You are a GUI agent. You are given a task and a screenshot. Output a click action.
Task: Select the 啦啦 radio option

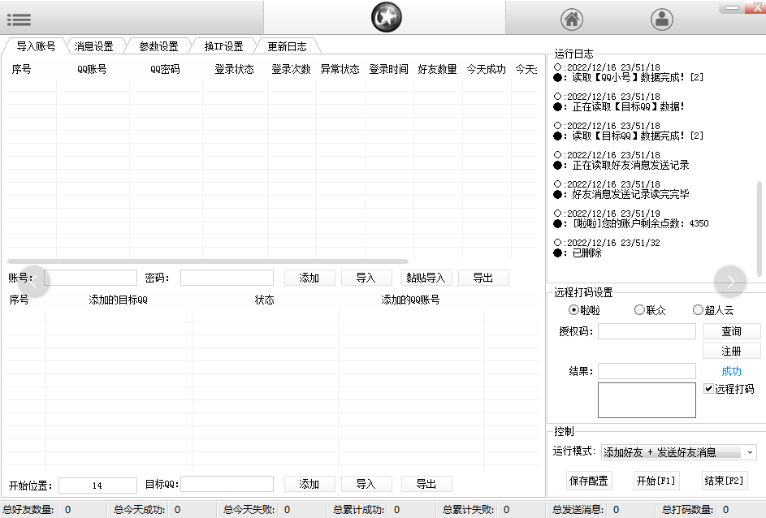[x=584, y=310]
